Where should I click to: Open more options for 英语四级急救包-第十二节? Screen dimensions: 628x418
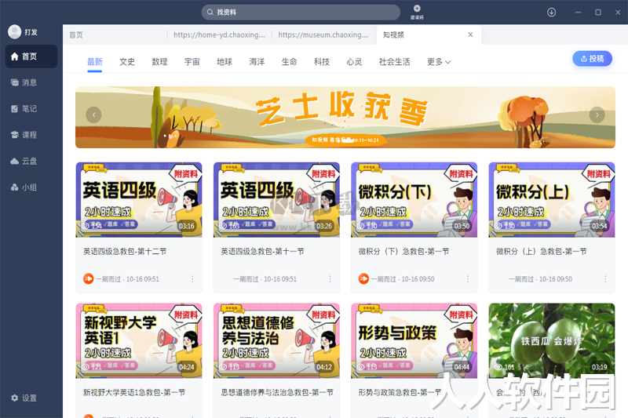click(x=192, y=279)
